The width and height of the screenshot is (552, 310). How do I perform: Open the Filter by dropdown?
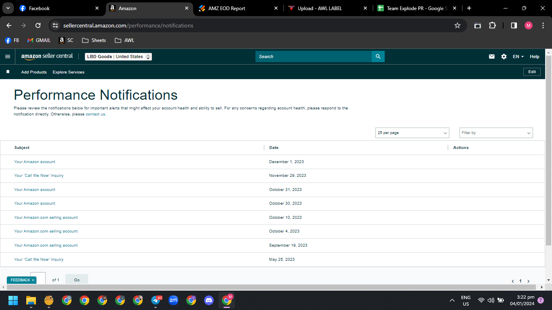tap(496, 133)
